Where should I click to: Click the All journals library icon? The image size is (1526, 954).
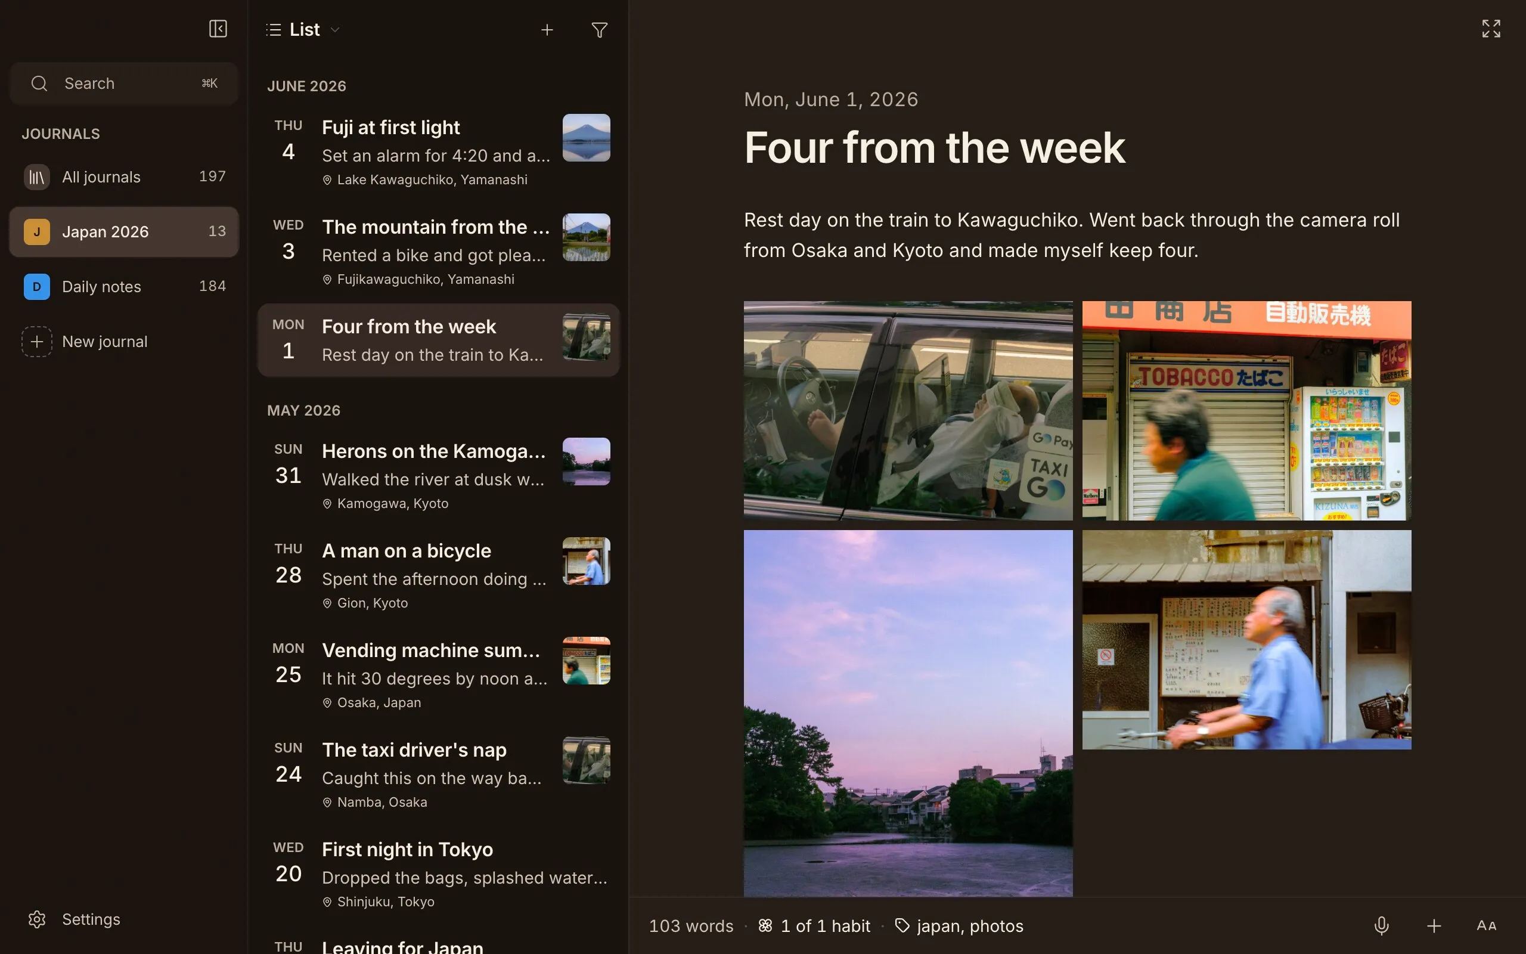coord(37,176)
